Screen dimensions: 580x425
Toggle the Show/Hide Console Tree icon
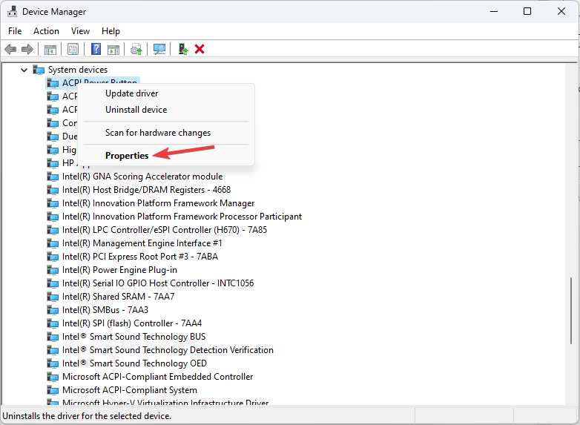coord(50,49)
